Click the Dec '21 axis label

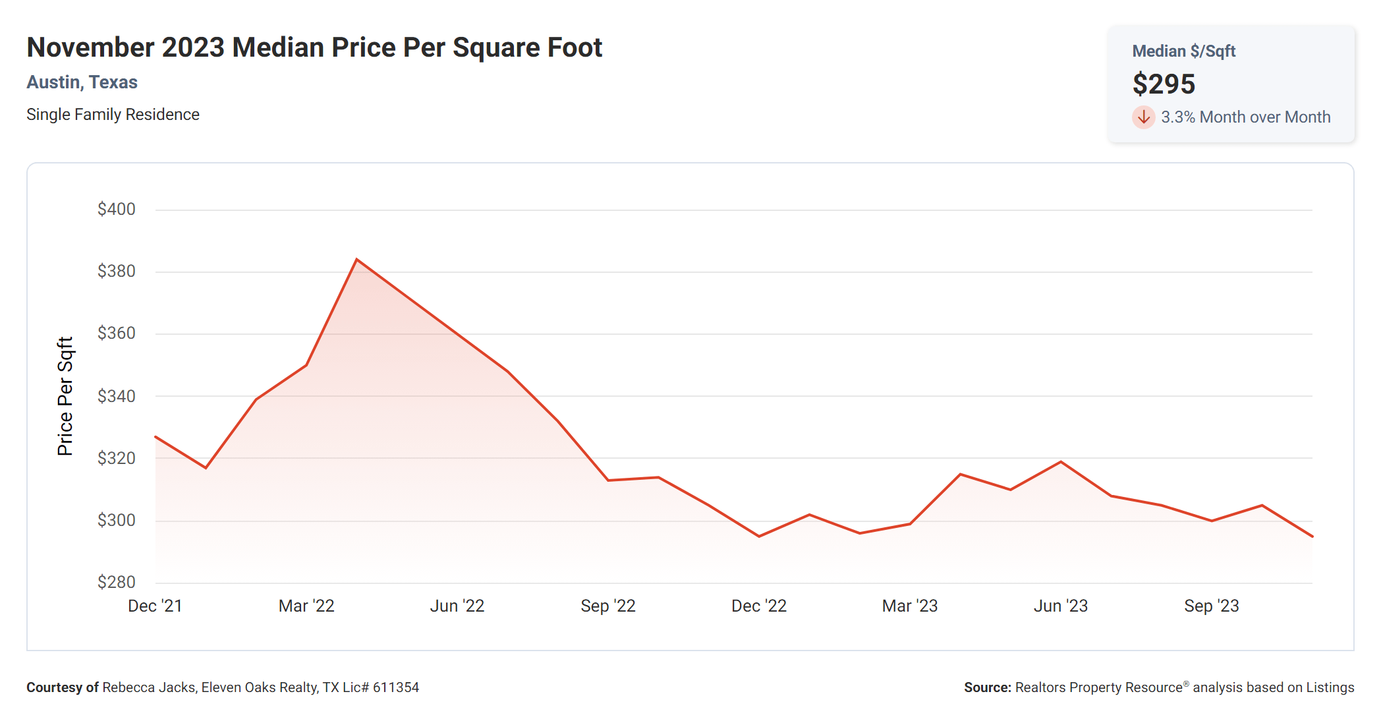[155, 606]
